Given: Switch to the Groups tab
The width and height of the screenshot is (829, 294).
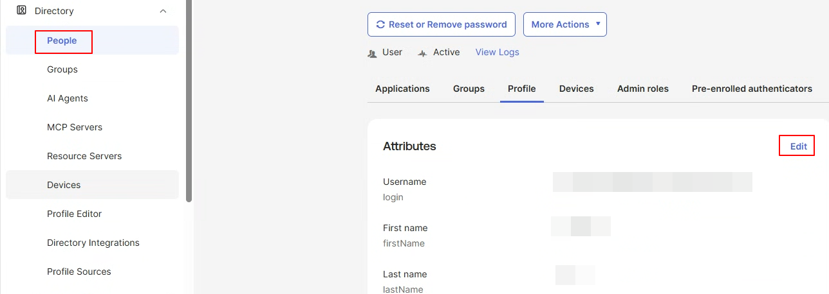Looking at the screenshot, I should click(x=469, y=89).
